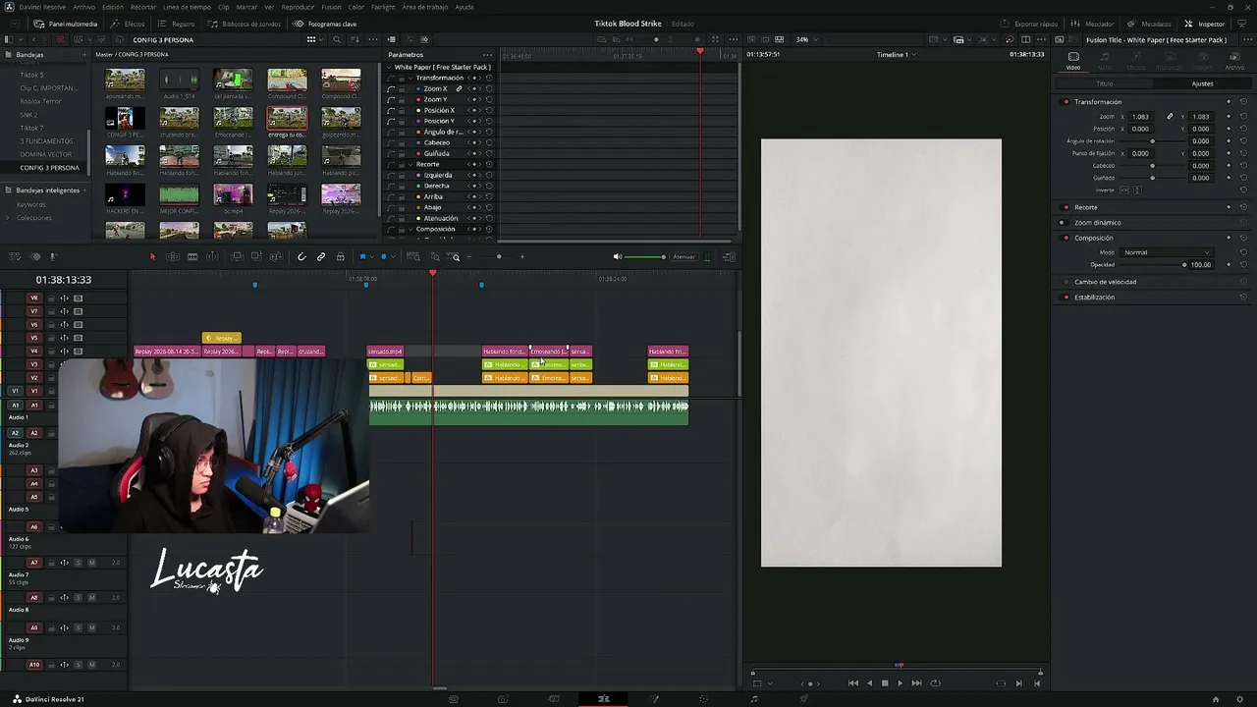The width and height of the screenshot is (1257, 707).
Task: Open the Mezclador panel
Action: 1092,24
